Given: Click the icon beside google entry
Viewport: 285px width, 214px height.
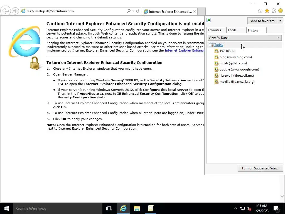Looking at the screenshot, I should [216, 69].
